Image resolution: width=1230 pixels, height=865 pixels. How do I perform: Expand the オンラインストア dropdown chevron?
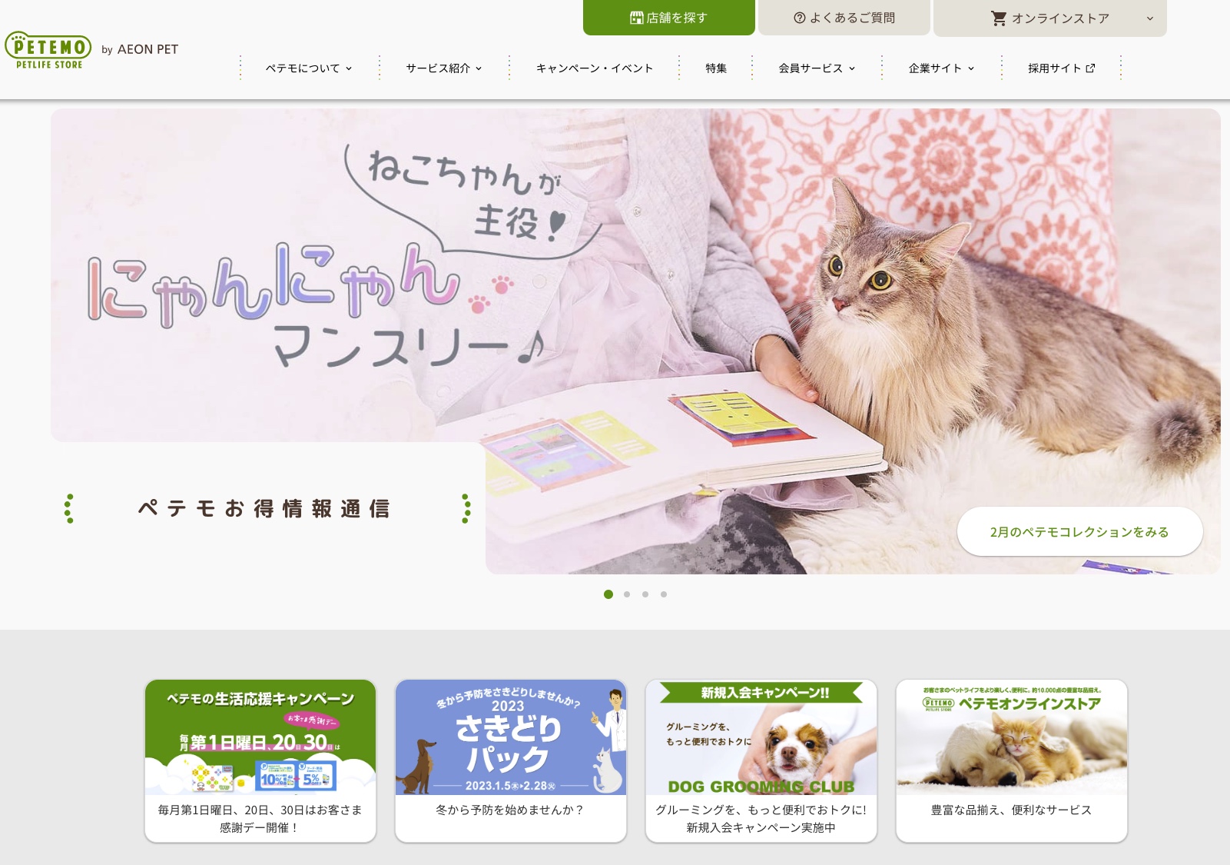point(1150,18)
